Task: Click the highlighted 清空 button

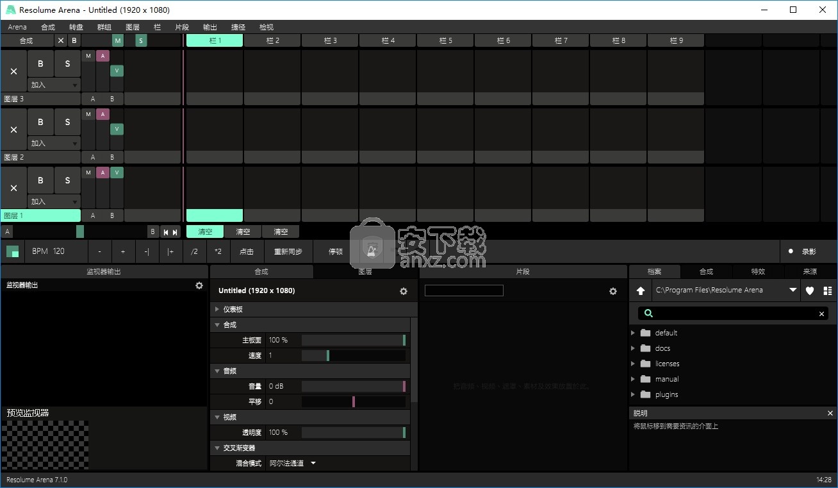Action: 205,232
